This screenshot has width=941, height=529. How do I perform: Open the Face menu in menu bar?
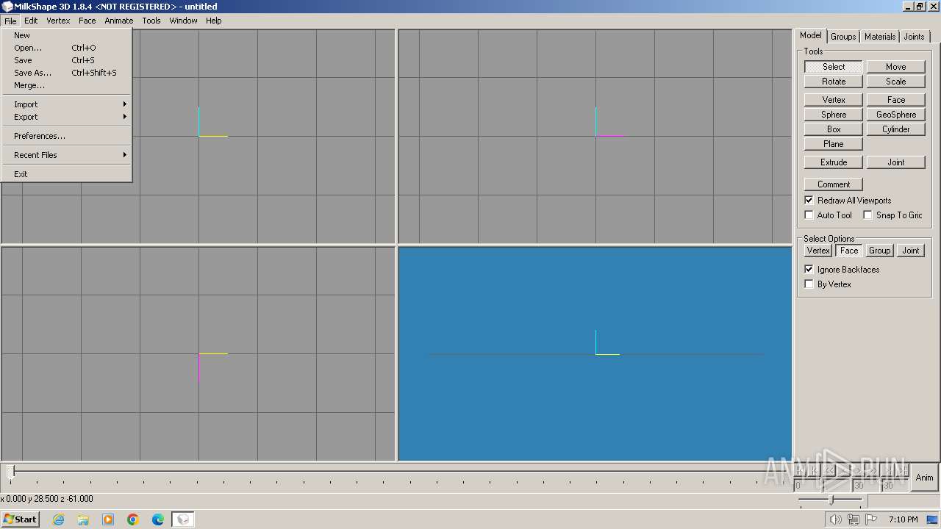87,21
